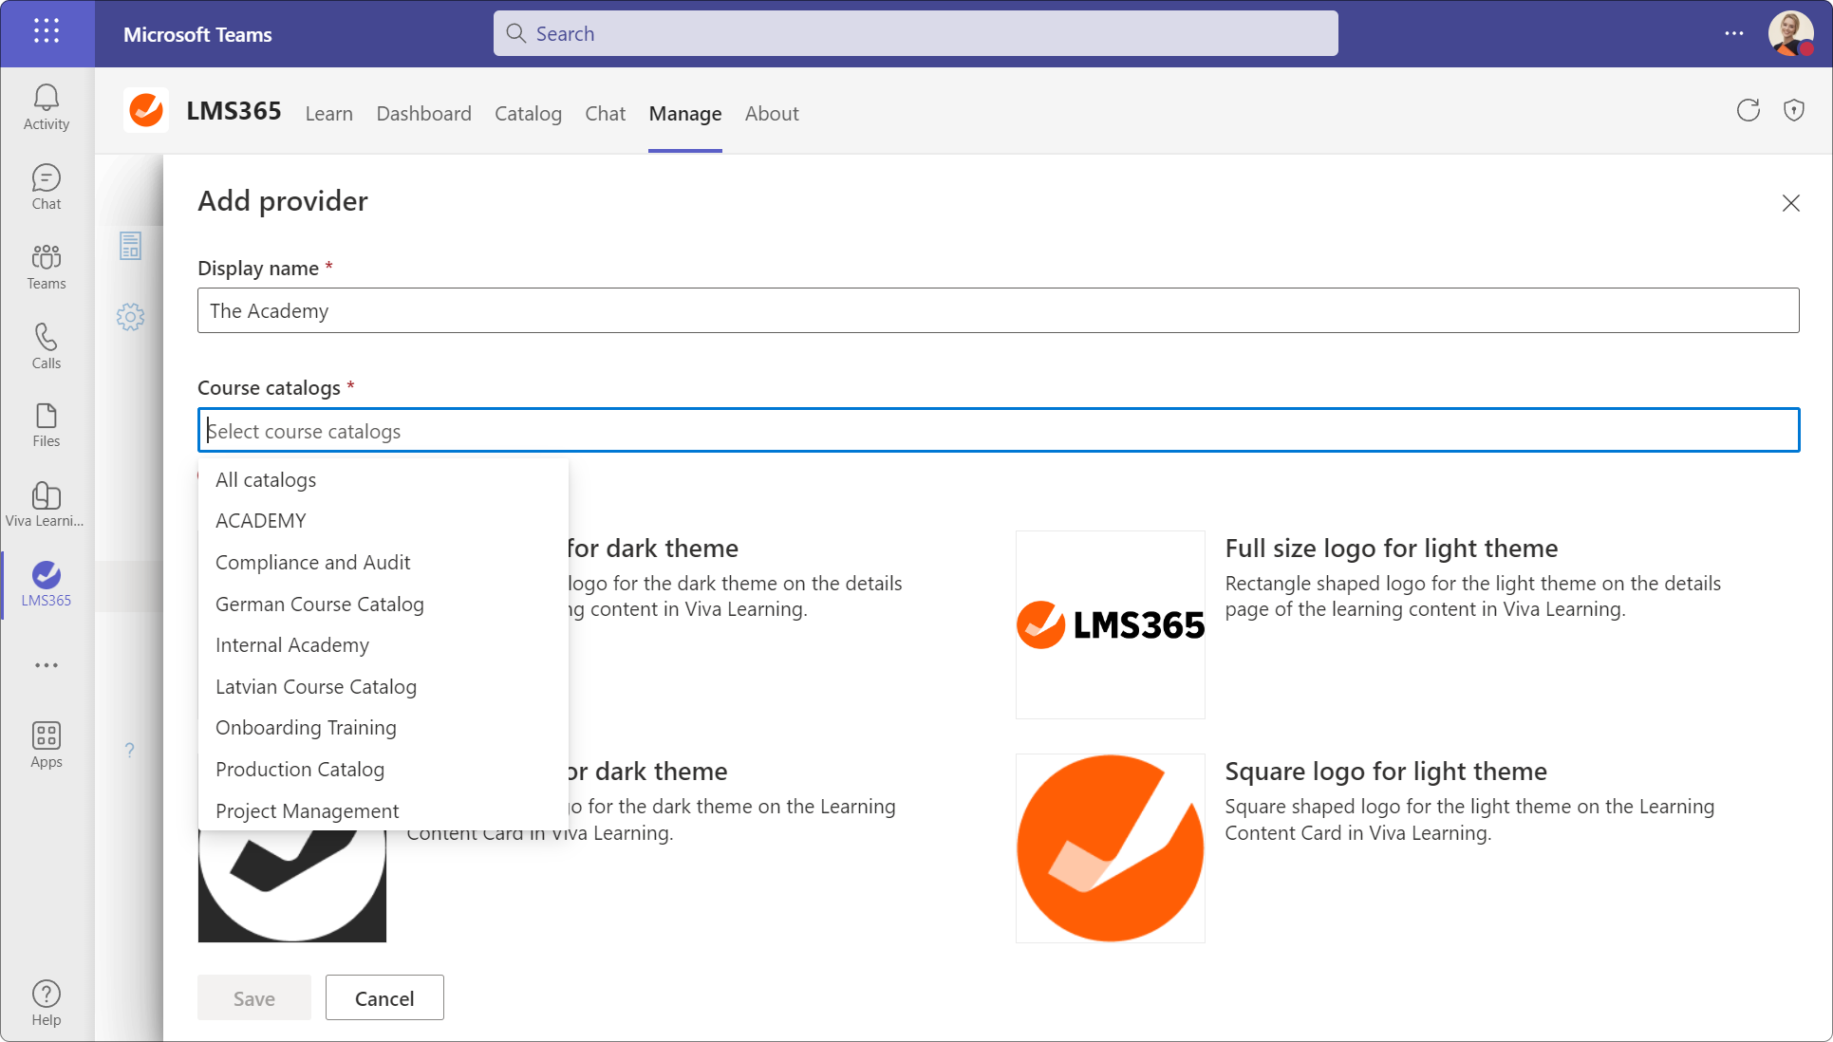Click the LMS365 app logo
This screenshot has width=1833, height=1042.
click(146, 111)
